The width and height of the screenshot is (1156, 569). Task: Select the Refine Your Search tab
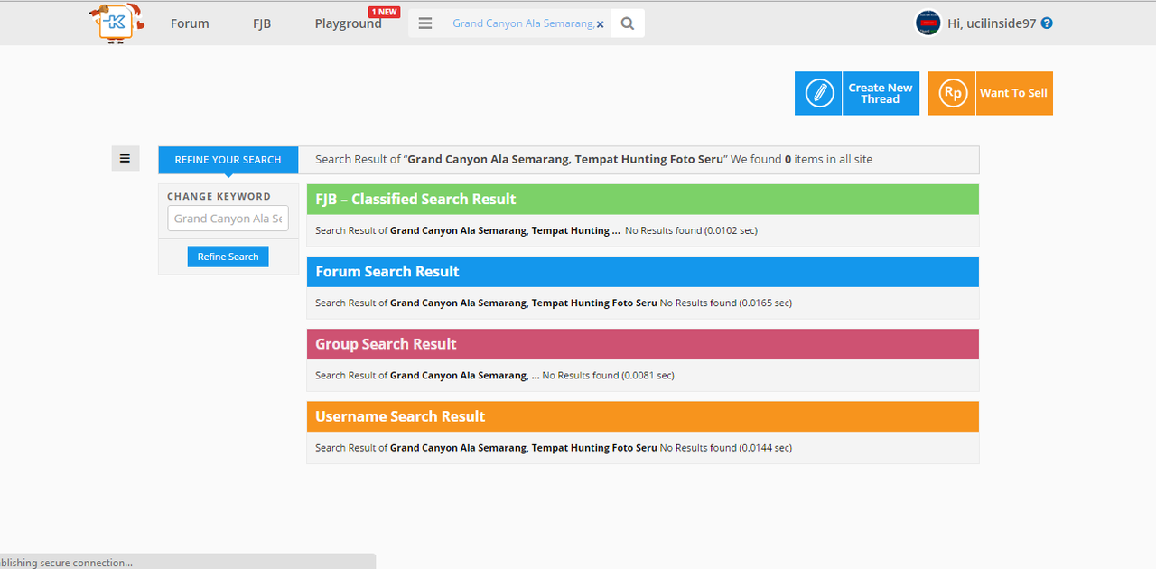[x=228, y=160]
